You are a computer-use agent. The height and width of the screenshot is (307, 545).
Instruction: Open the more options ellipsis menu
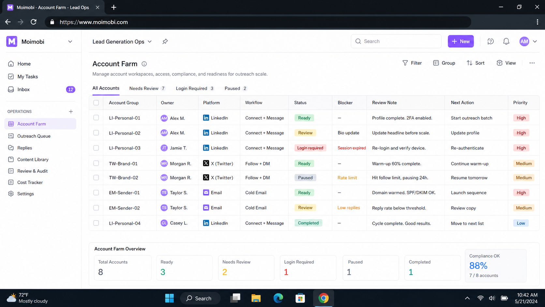[532, 63]
